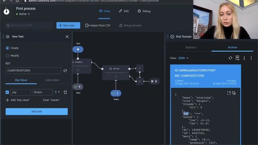258x145 pixels.
Task: Select the Start node
Action: (78, 49)
